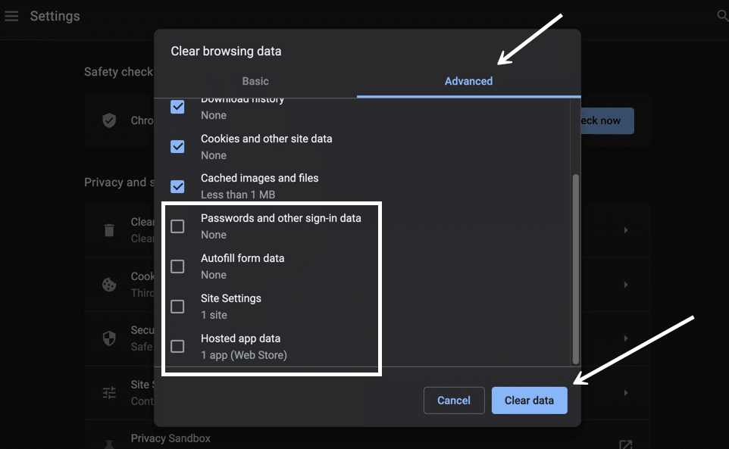Open the Site Settings row chevron
The width and height of the screenshot is (729, 449).
pyautogui.click(x=625, y=393)
